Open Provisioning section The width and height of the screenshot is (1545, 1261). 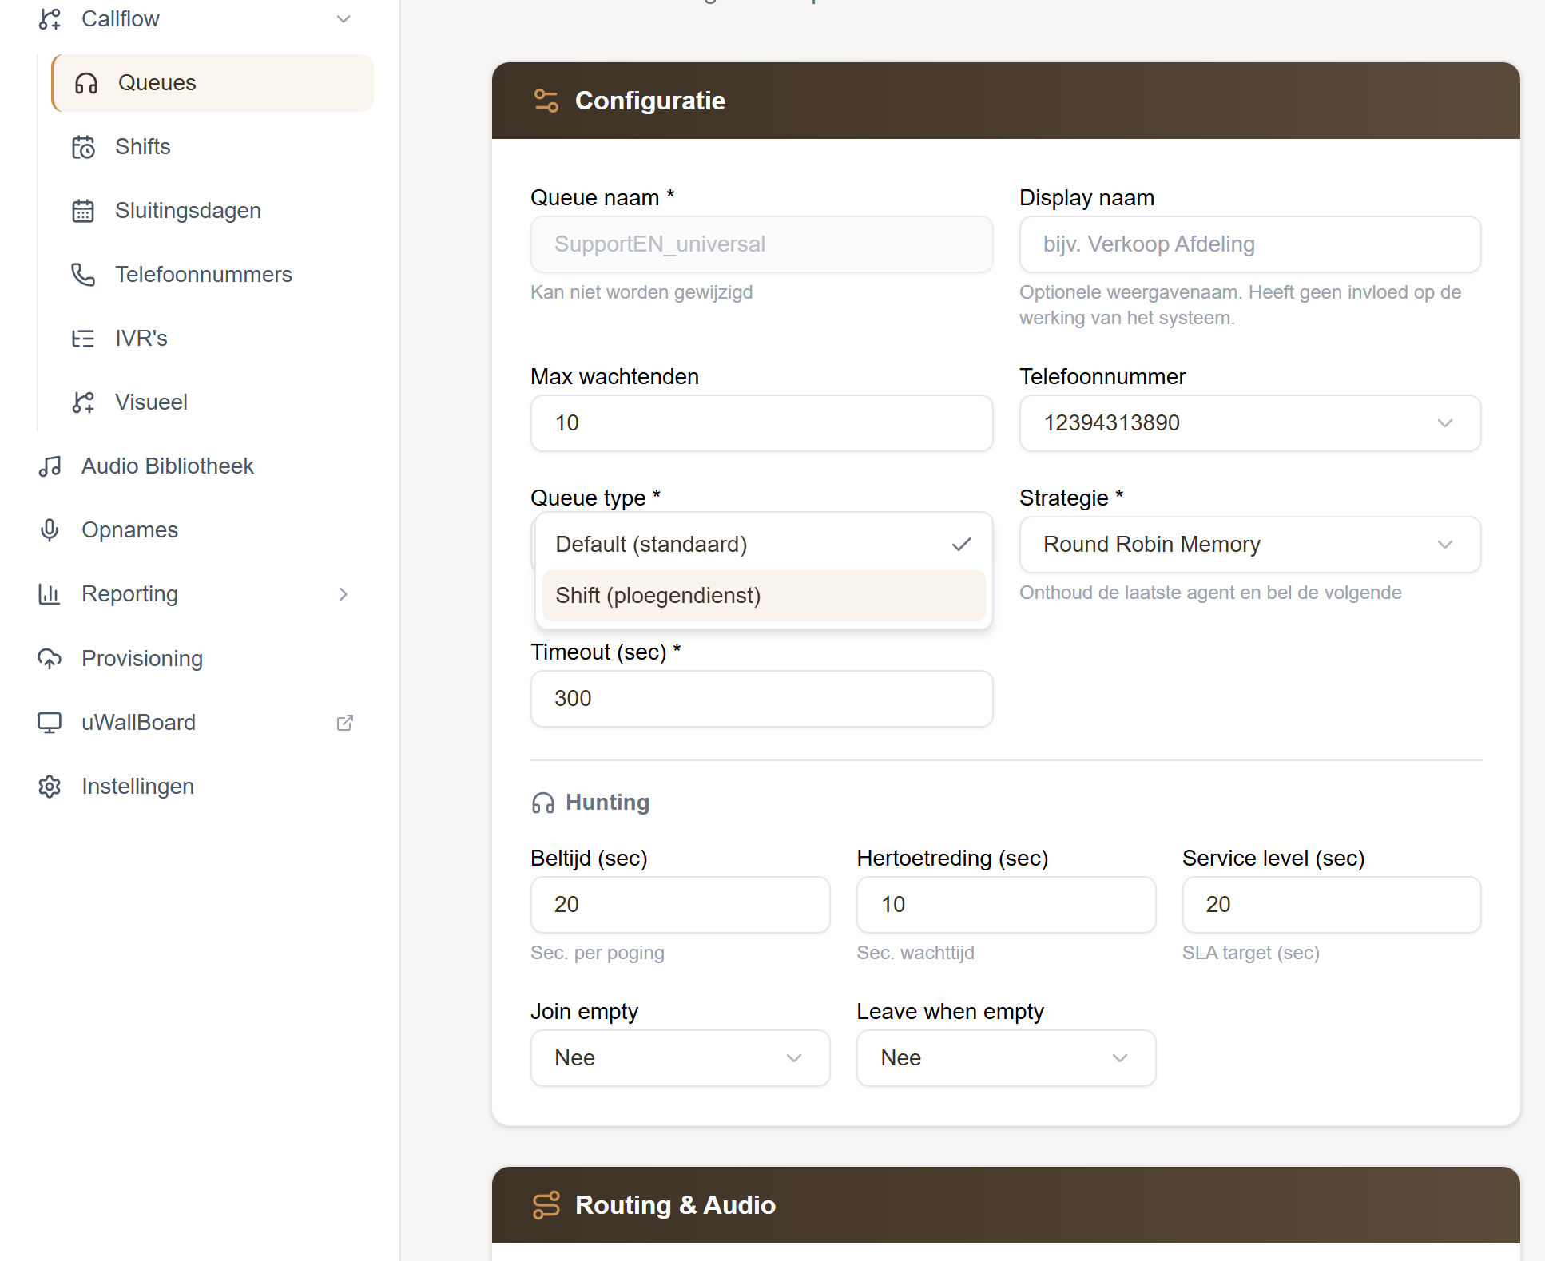point(197,659)
